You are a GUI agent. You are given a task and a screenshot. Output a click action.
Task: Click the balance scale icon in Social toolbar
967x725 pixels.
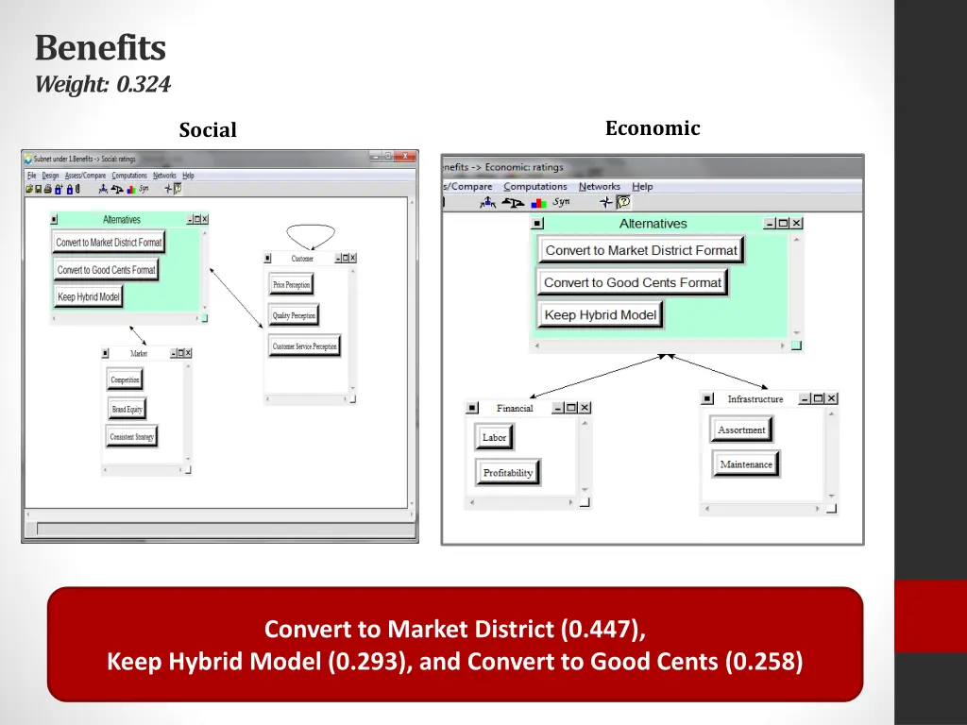click(116, 189)
